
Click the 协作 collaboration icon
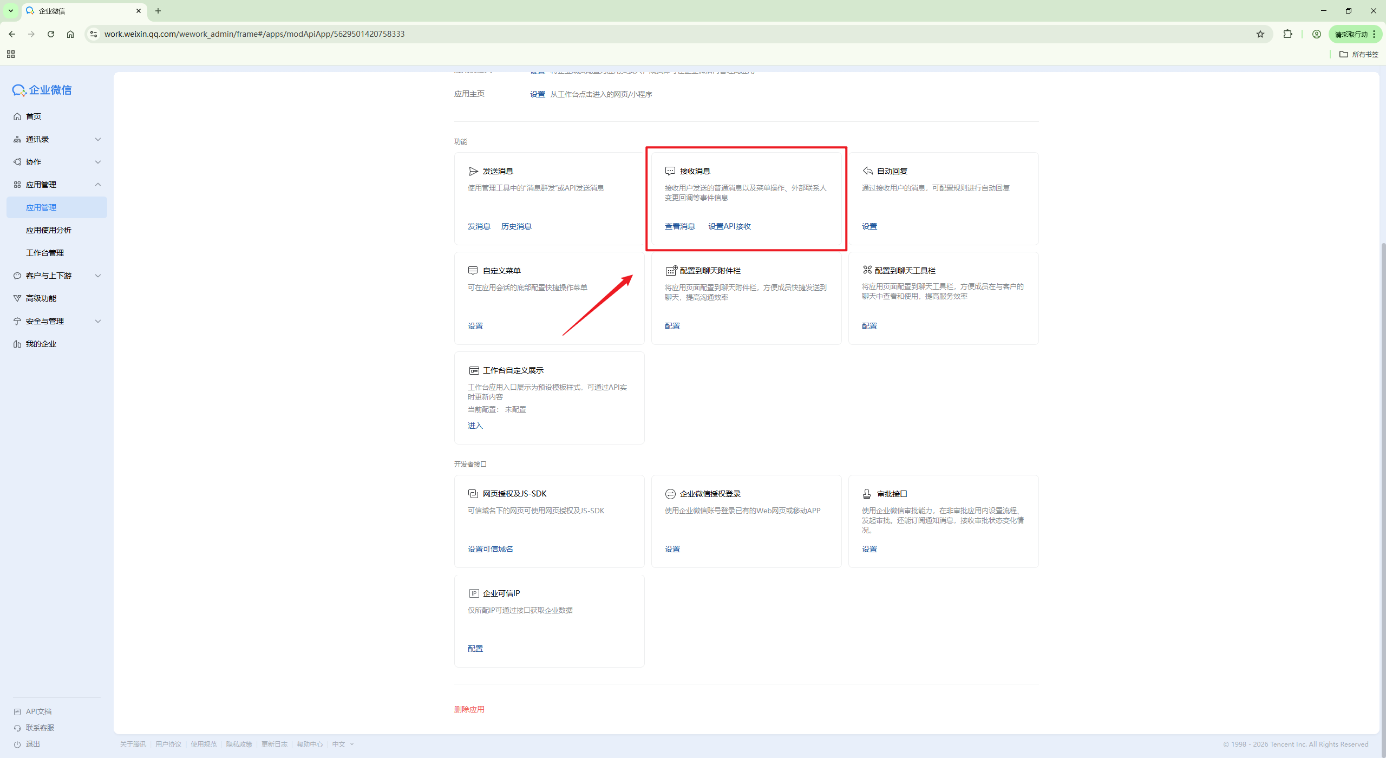click(x=17, y=162)
